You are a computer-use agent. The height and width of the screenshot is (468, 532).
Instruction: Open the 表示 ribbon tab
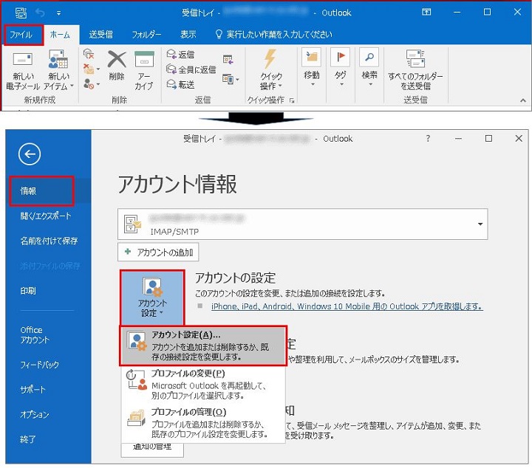[188, 35]
